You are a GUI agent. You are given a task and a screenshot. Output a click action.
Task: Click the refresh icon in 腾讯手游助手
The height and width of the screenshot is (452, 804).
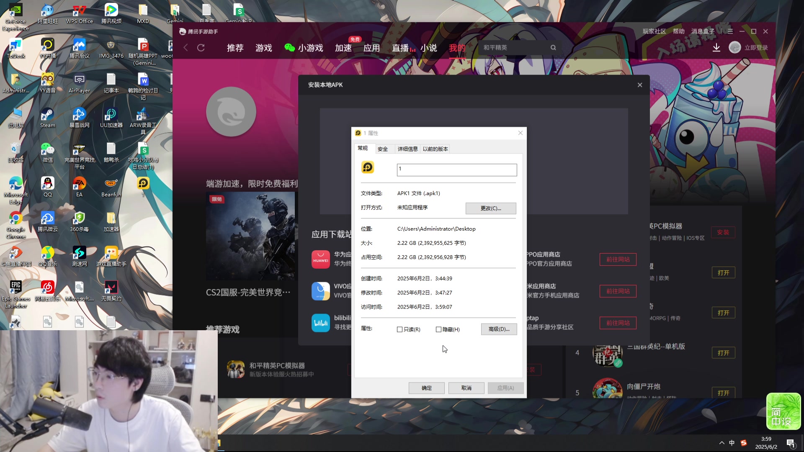click(x=201, y=48)
